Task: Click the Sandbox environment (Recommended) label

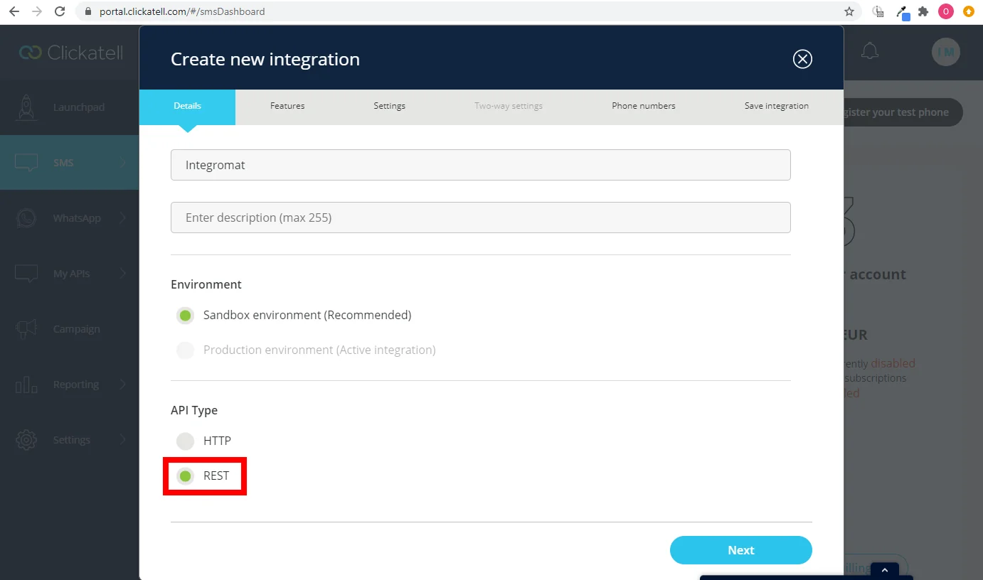Action: [307, 315]
